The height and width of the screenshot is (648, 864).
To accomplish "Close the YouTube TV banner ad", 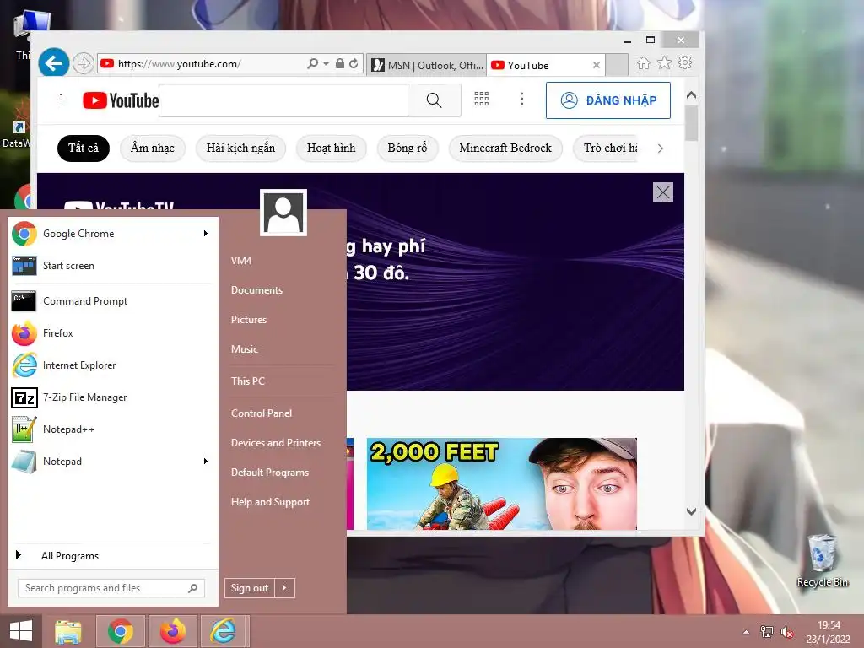I will (663, 192).
